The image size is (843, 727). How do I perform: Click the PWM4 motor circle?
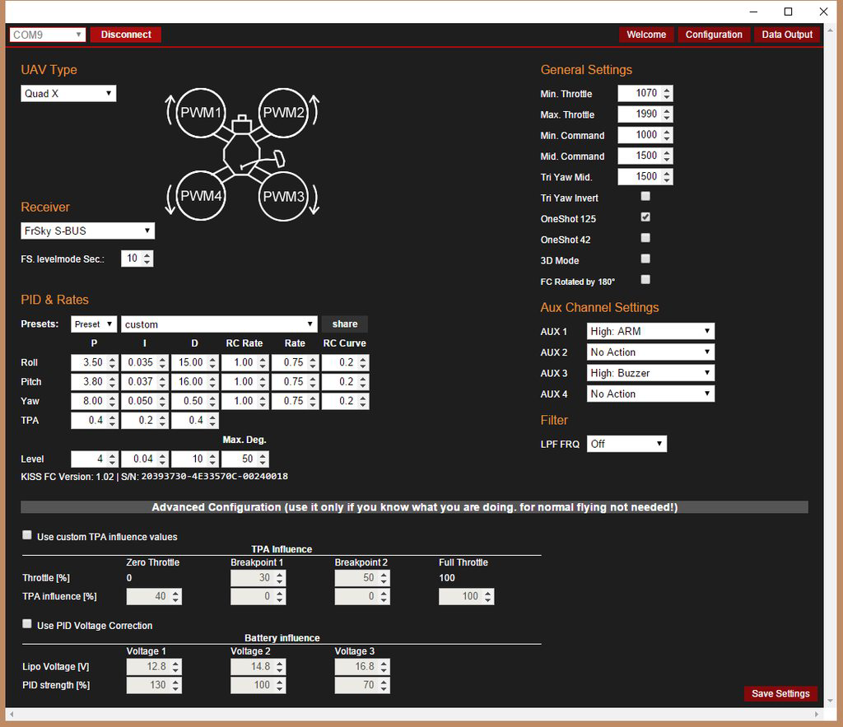pos(201,196)
